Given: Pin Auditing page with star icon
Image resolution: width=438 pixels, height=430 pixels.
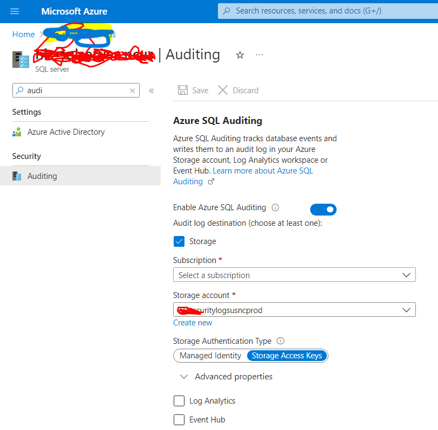Looking at the screenshot, I should pos(240,55).
